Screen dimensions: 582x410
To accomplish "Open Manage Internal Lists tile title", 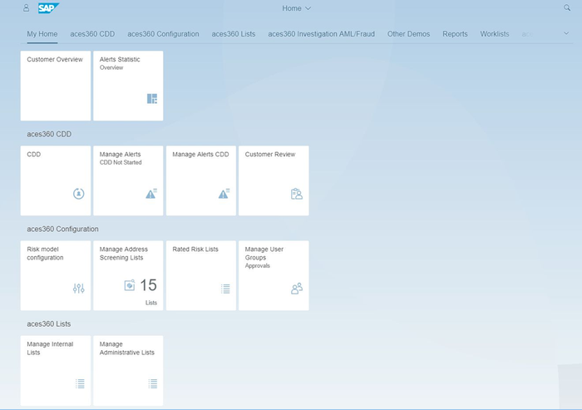I will pyautogui.click(x=50, y=348).
